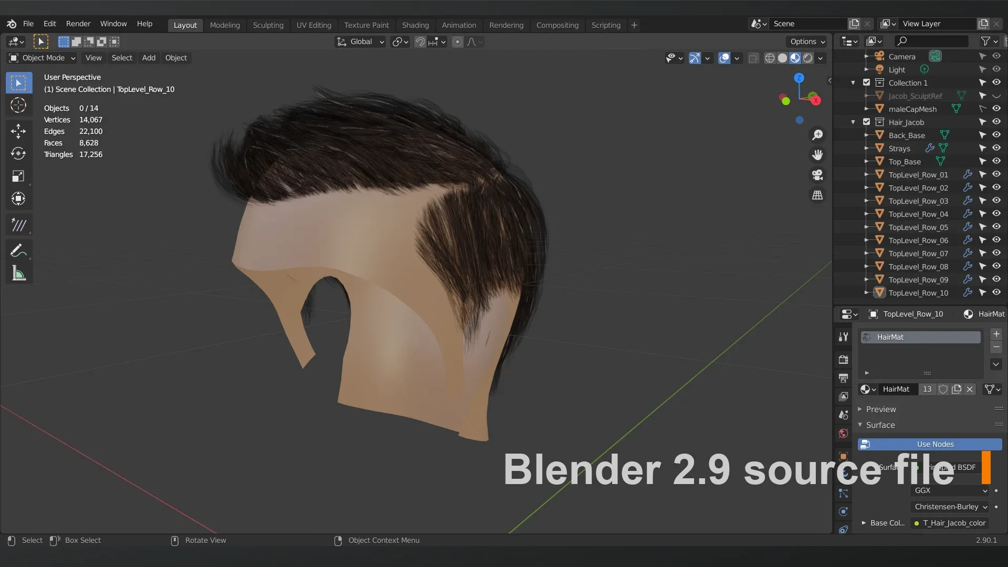Expand Preview panel

[x=880, y=409]
